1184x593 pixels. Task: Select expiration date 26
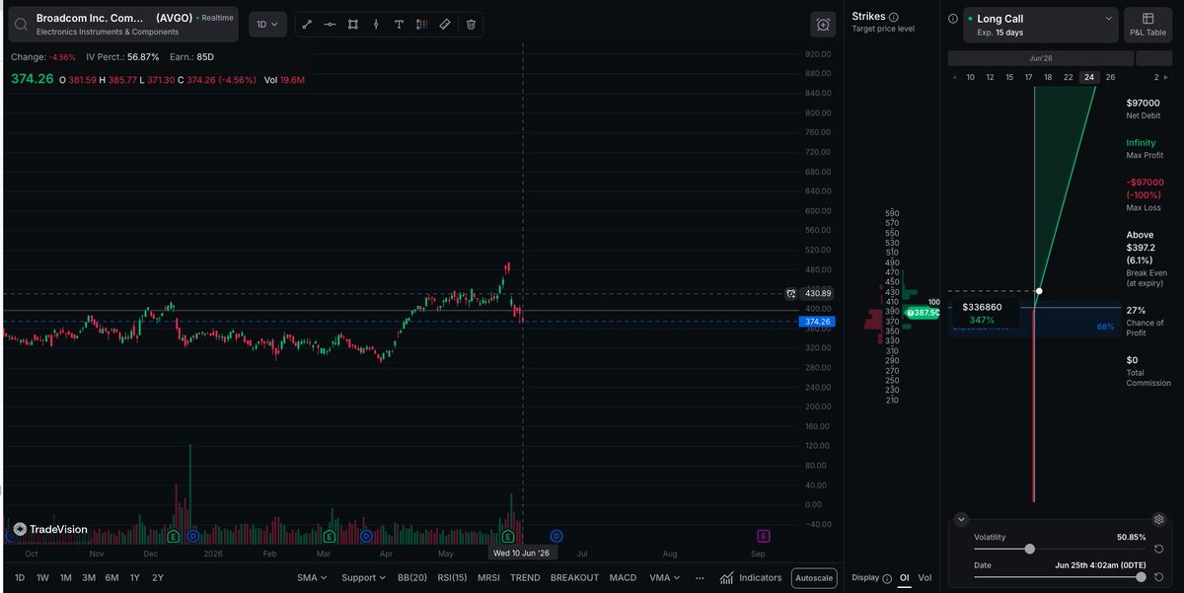point(1110,77)
